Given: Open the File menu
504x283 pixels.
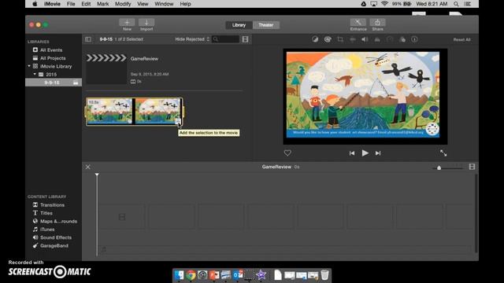Looking at the screenshot, I should point(71,4).
